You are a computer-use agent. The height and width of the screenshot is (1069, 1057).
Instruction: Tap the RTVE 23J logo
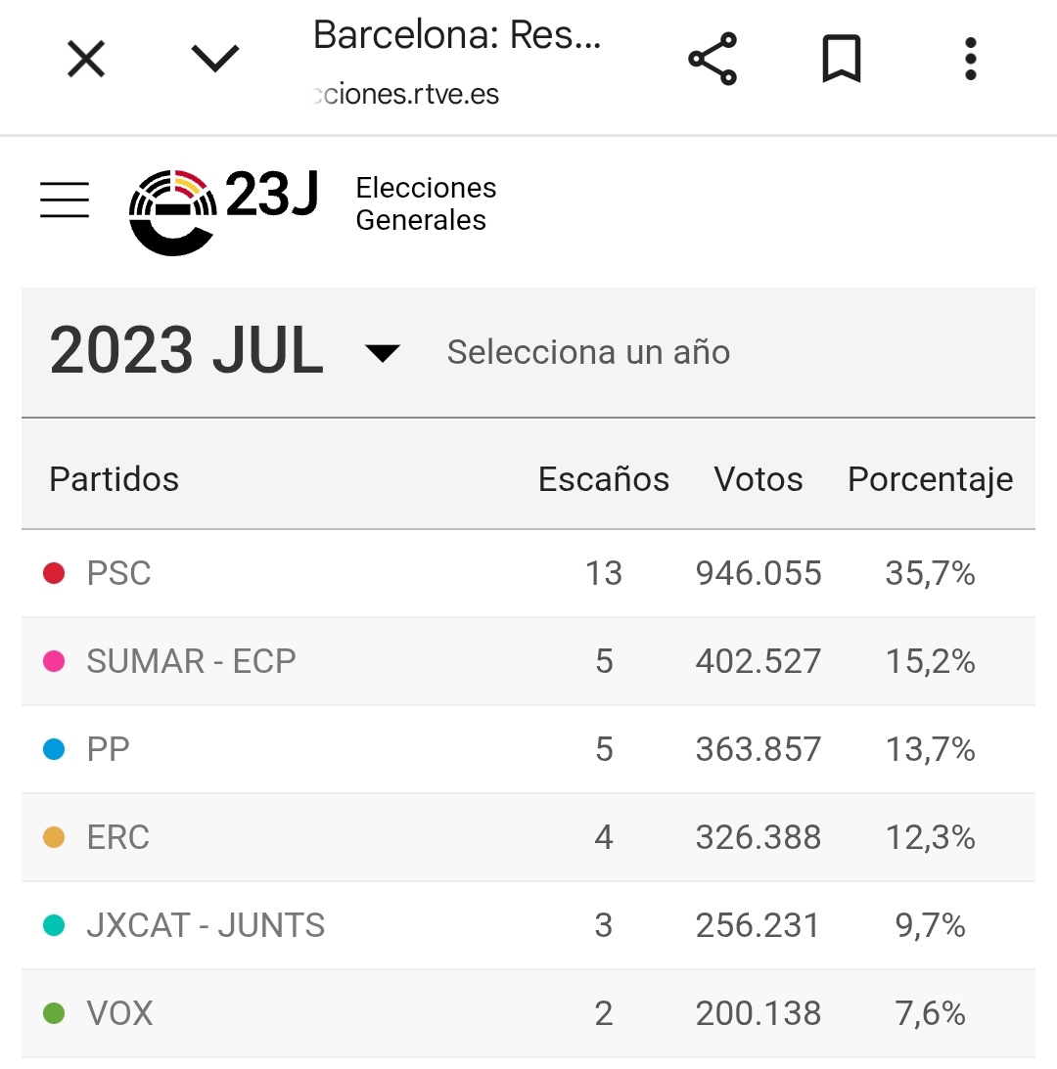tap(223, 209)
